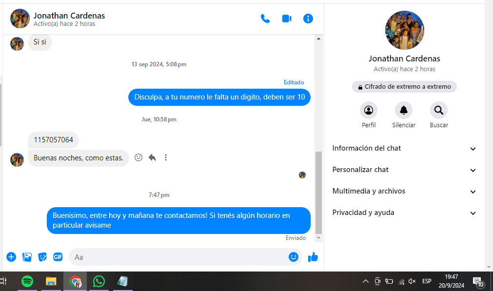The width and height of the screenshot is (493, 291).
Task: Change the ESP input language
Action: click(x=427, y=281)
